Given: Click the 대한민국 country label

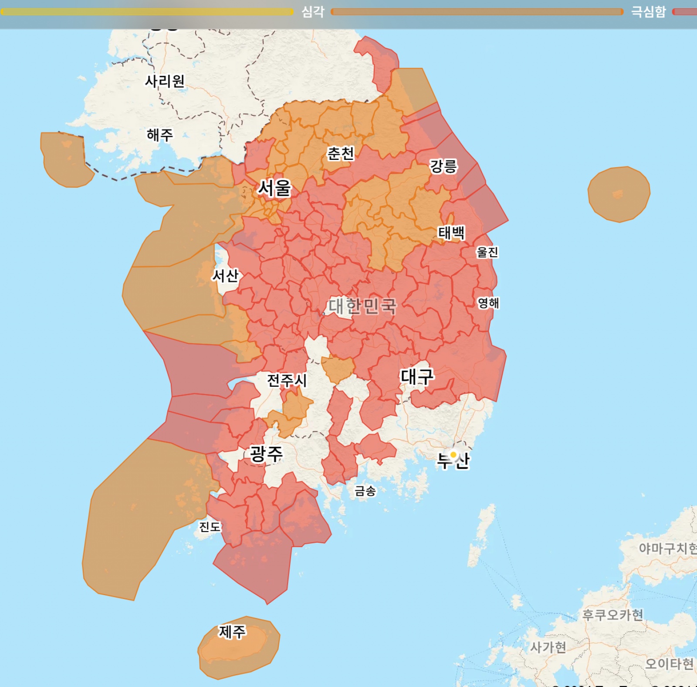Looking at the screenshot, I should [362, 306].
